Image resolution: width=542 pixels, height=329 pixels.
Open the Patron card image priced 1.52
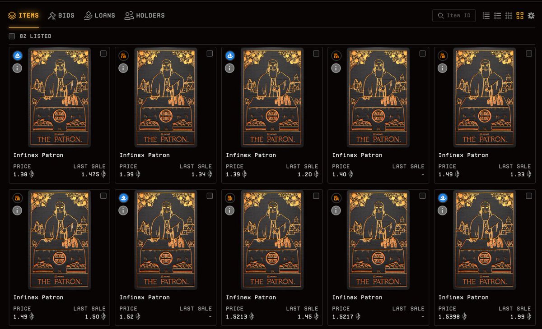(165, 240)
